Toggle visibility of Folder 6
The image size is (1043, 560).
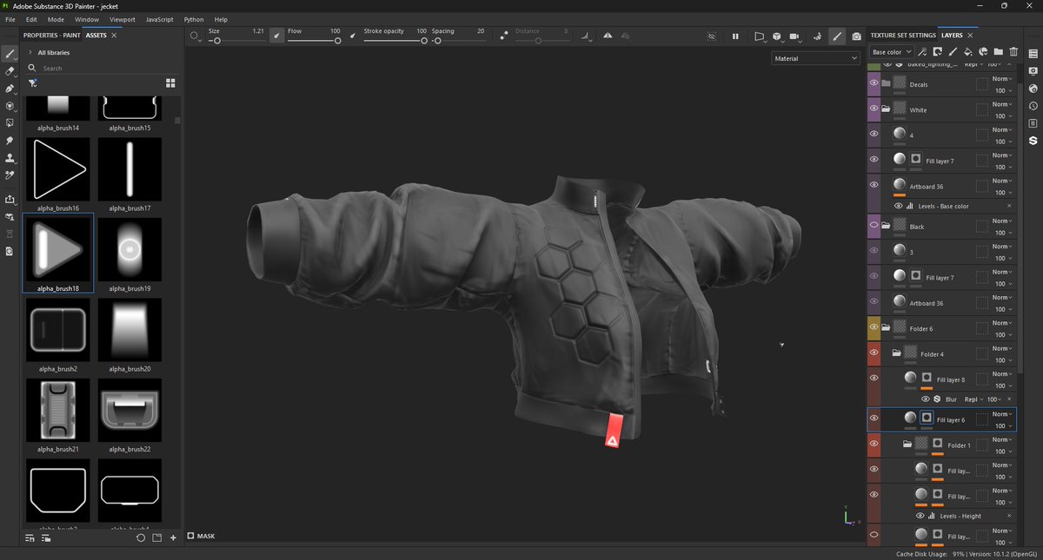[x=874, y=328]
